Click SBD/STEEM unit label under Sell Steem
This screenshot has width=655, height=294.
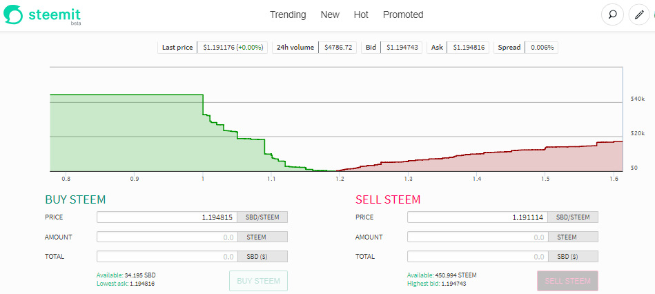[x=573, y=217]
